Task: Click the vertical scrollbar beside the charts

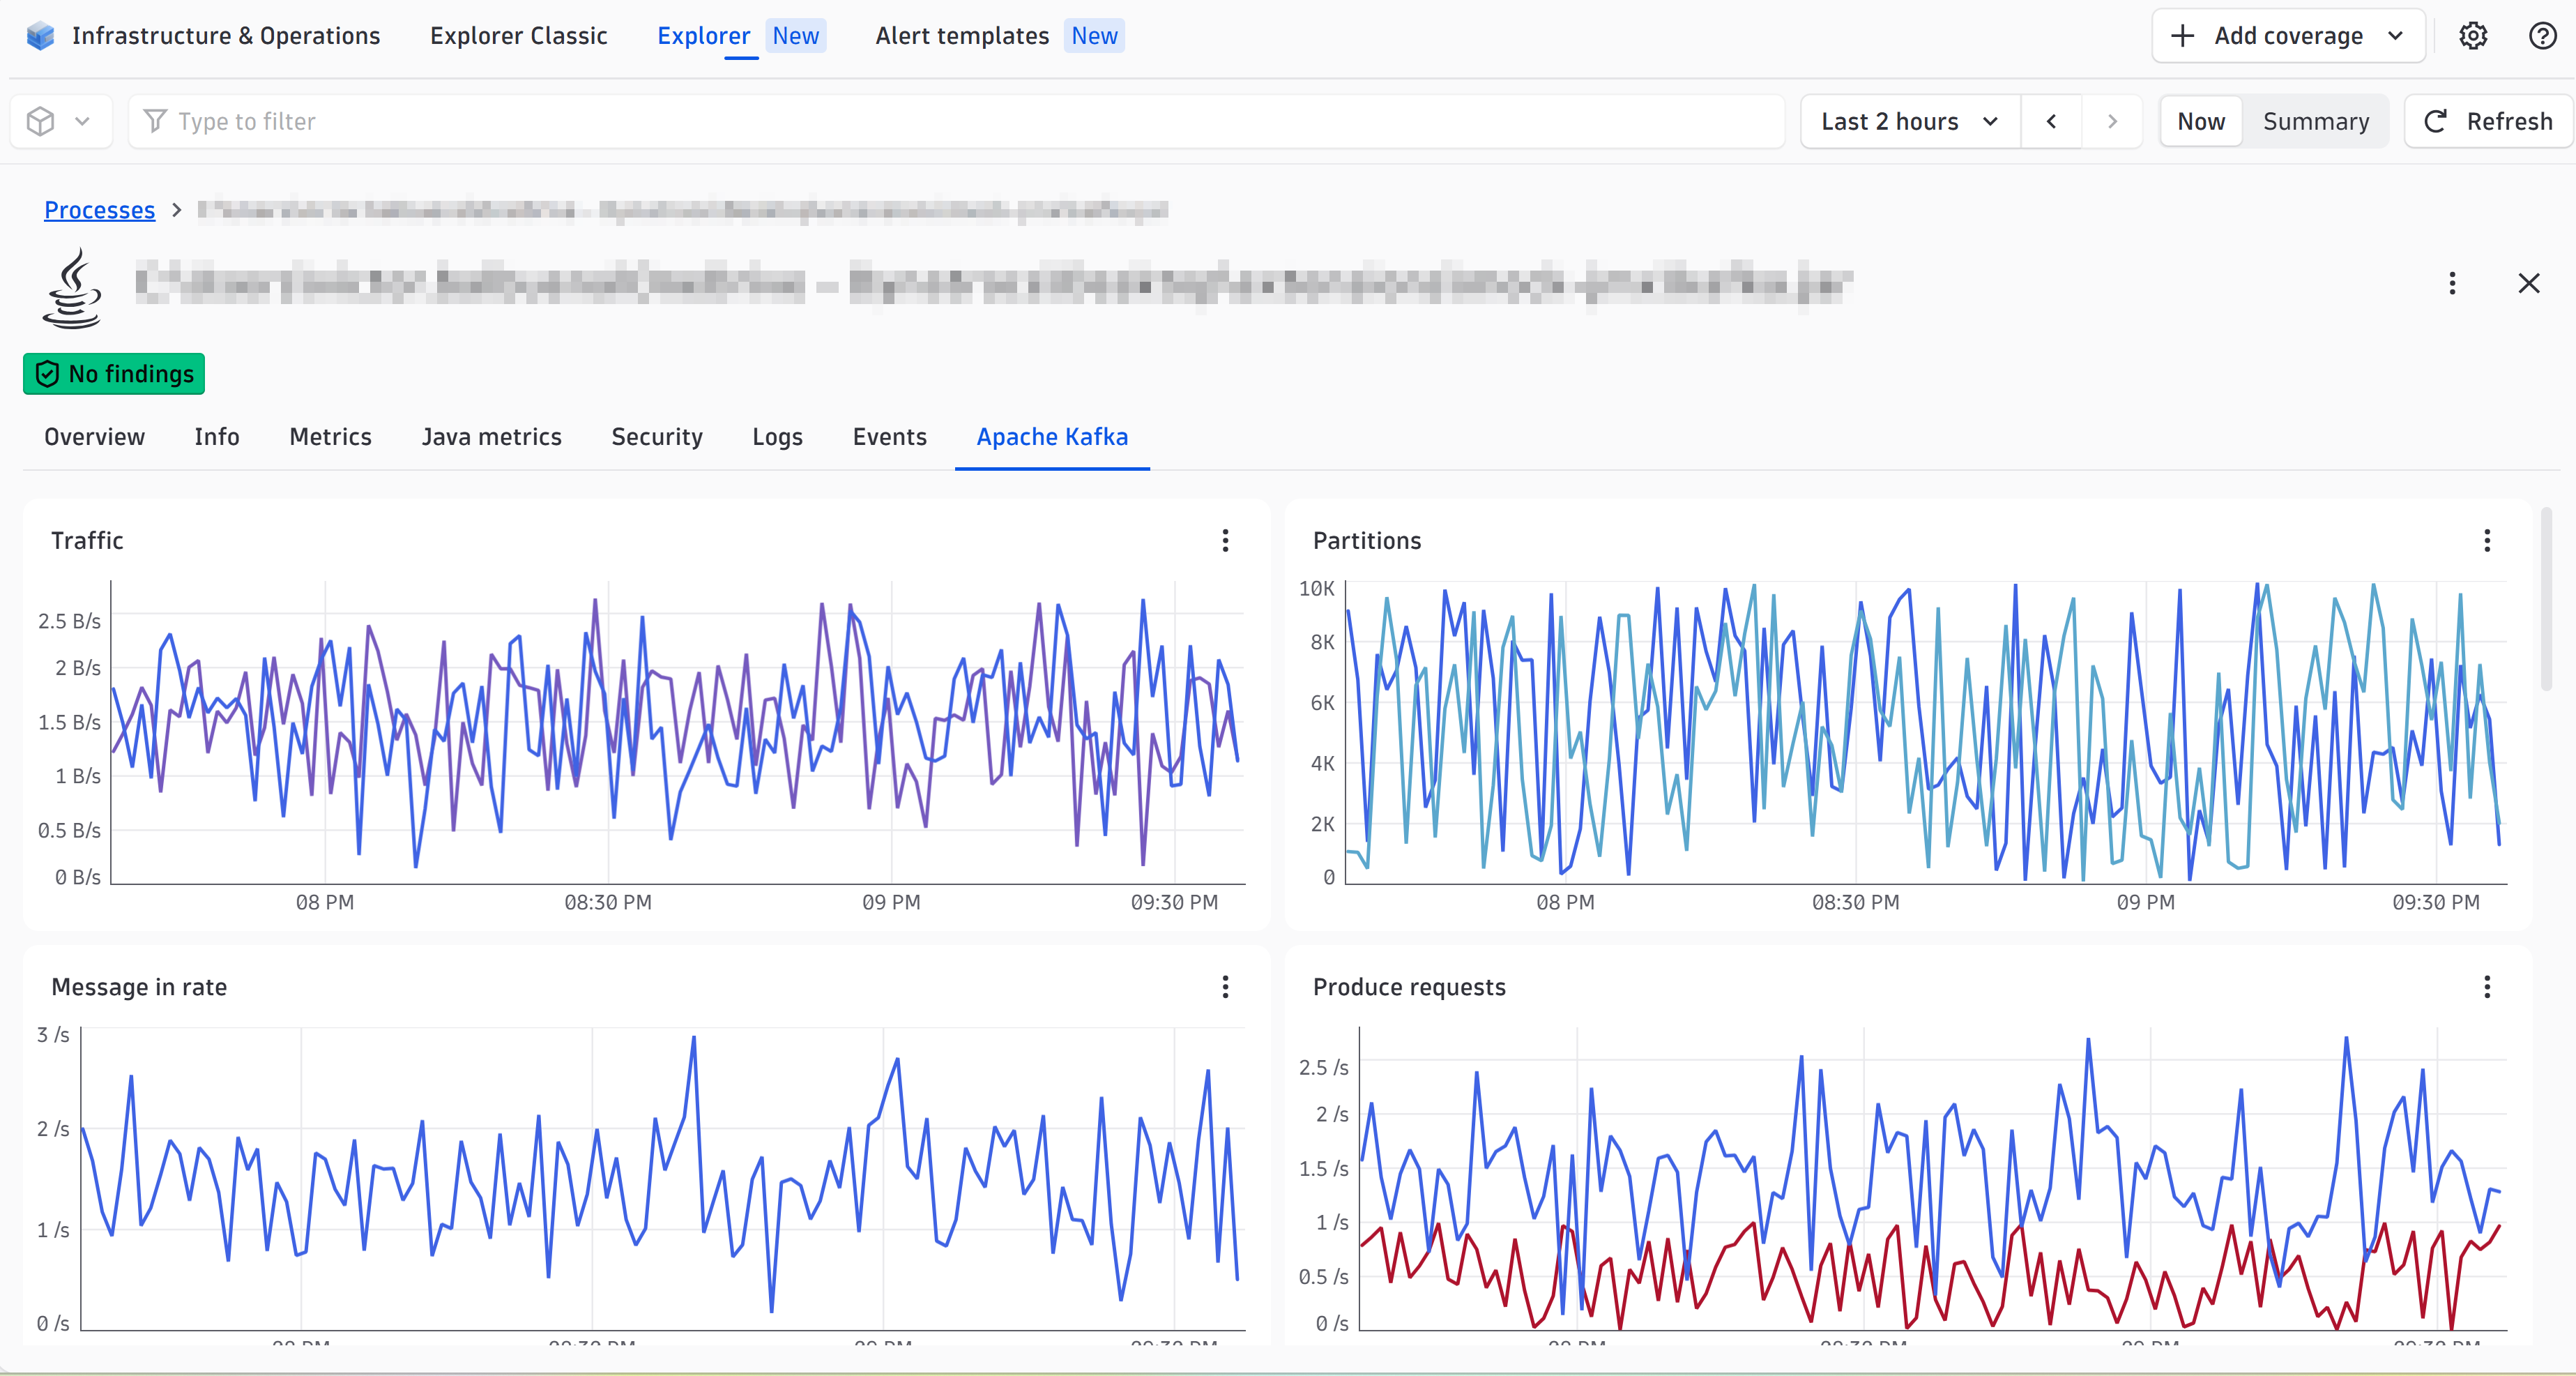Action: tap(2546, 600)
